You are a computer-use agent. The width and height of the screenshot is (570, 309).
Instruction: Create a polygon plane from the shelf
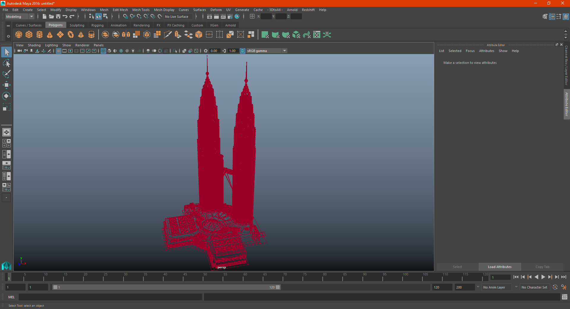(60, 35)
